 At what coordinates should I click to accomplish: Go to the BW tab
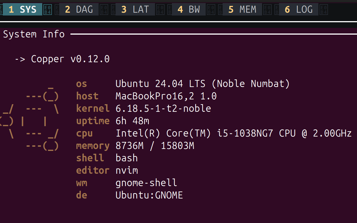(189, 9)
